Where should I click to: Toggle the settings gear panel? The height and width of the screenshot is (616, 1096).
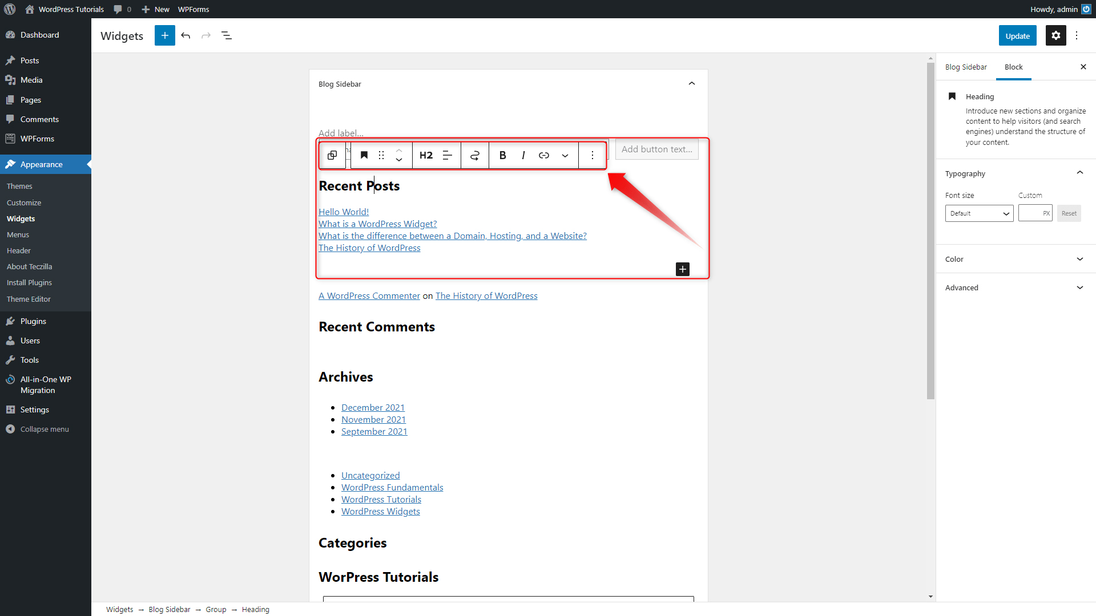coord(1056,35)
